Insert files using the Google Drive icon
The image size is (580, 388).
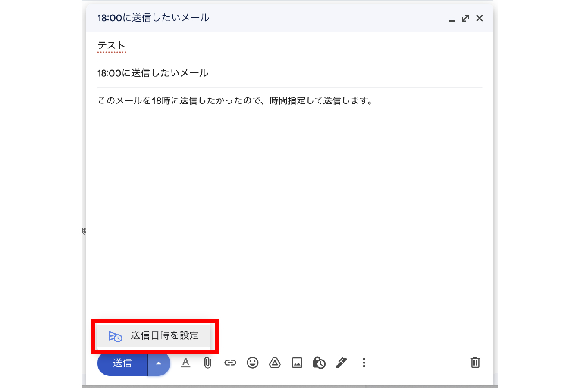click(275, 363)
